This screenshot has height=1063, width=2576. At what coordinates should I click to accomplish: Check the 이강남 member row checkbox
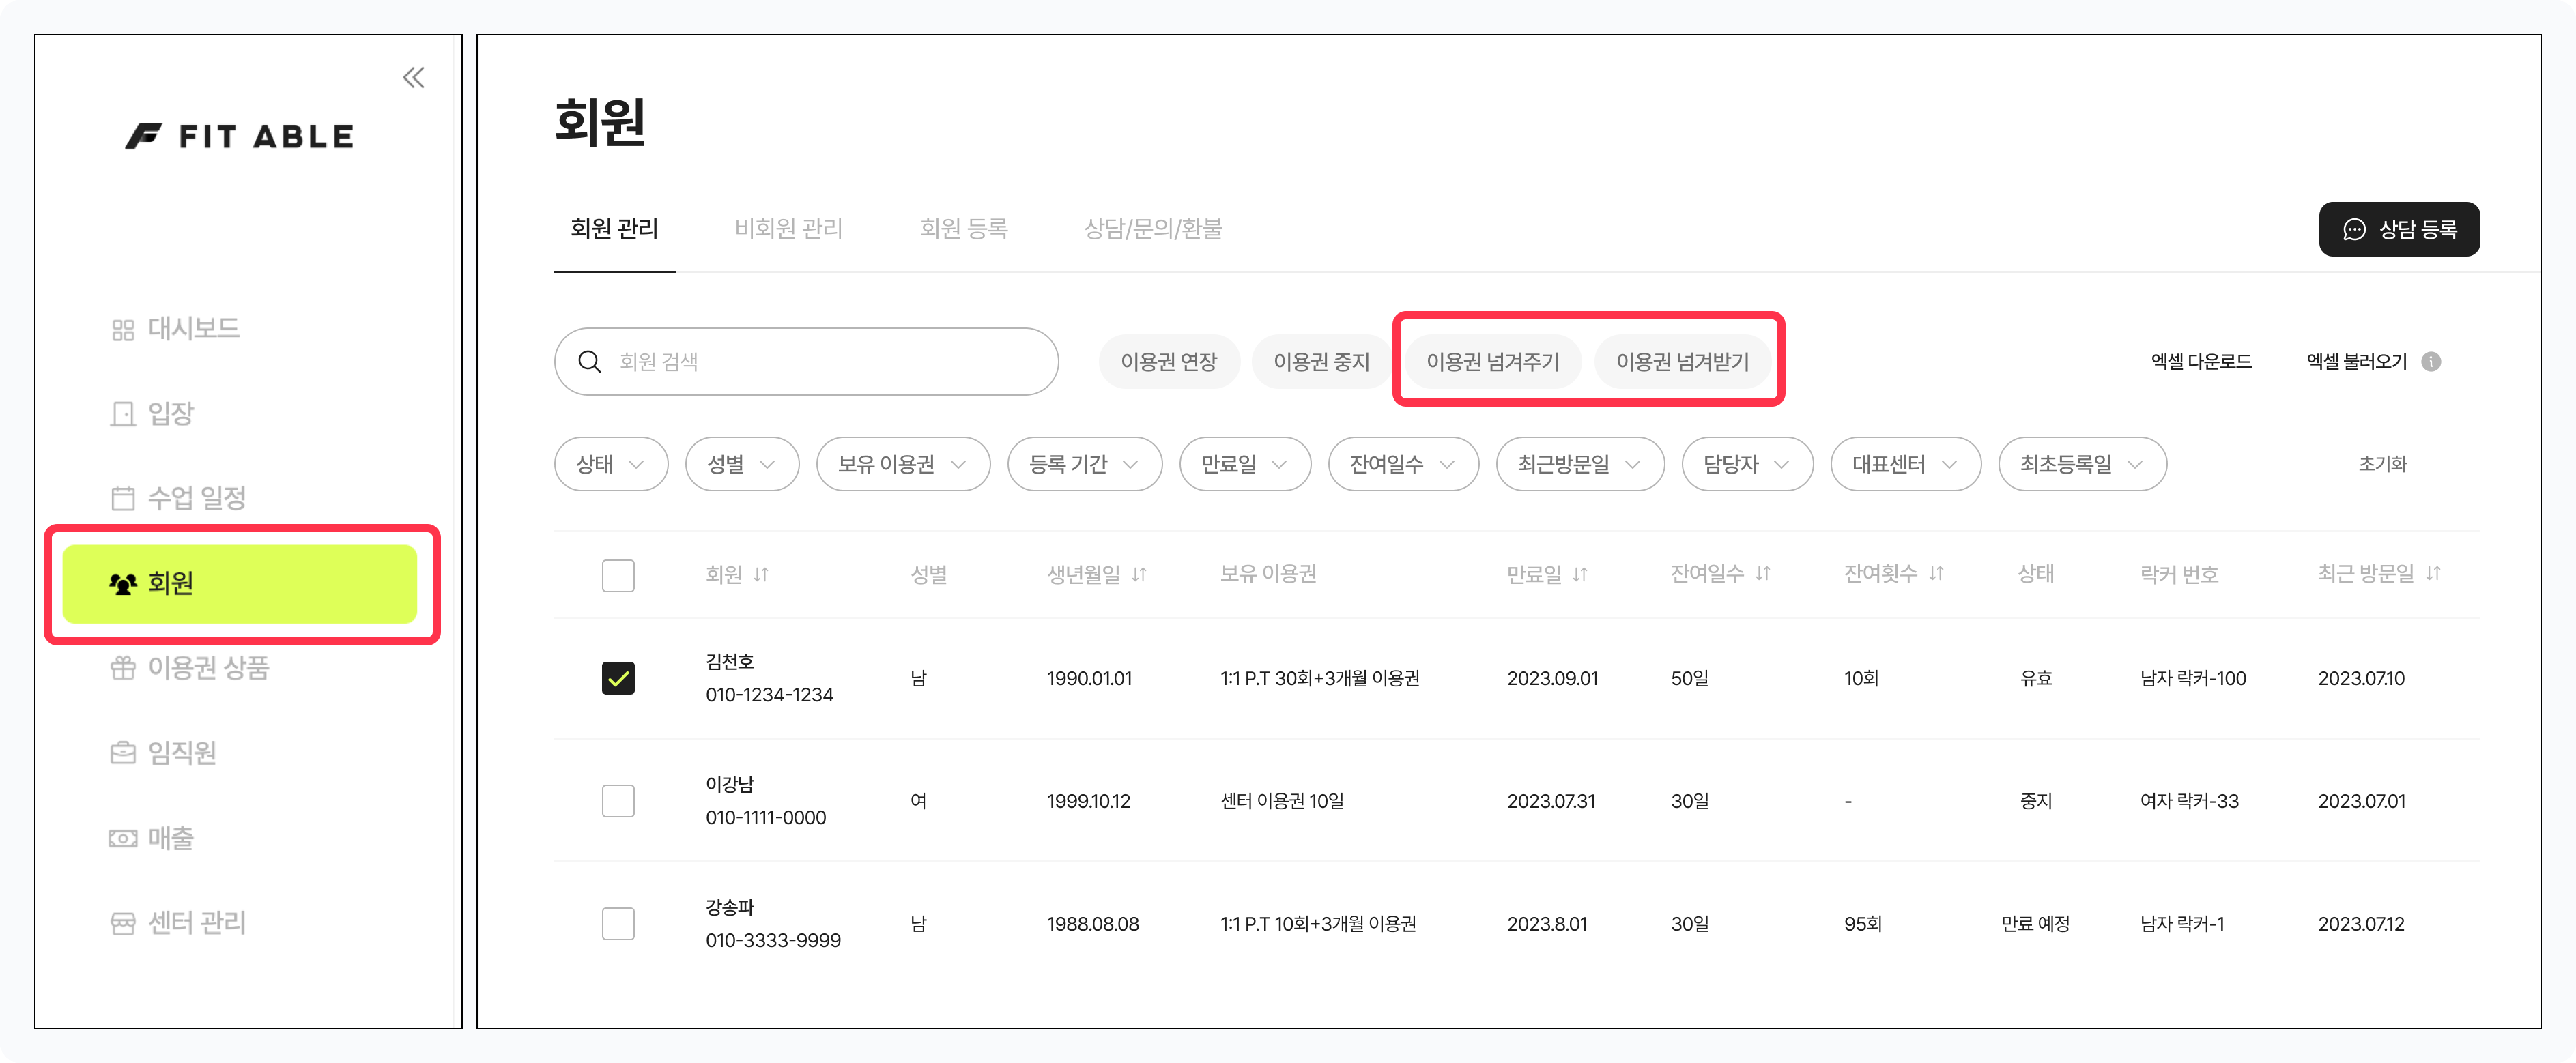pyautogui.click(x=618, y=801)
